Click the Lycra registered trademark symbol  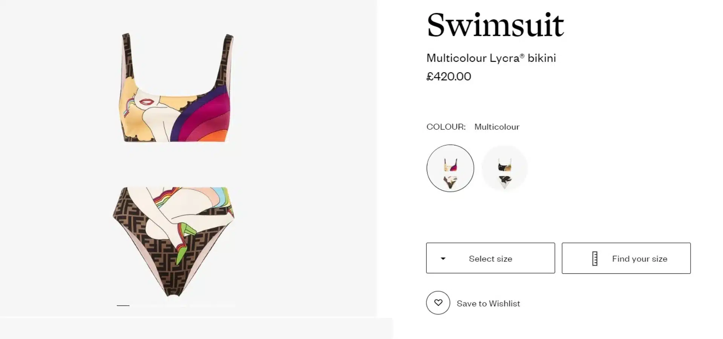pos(522,56)
